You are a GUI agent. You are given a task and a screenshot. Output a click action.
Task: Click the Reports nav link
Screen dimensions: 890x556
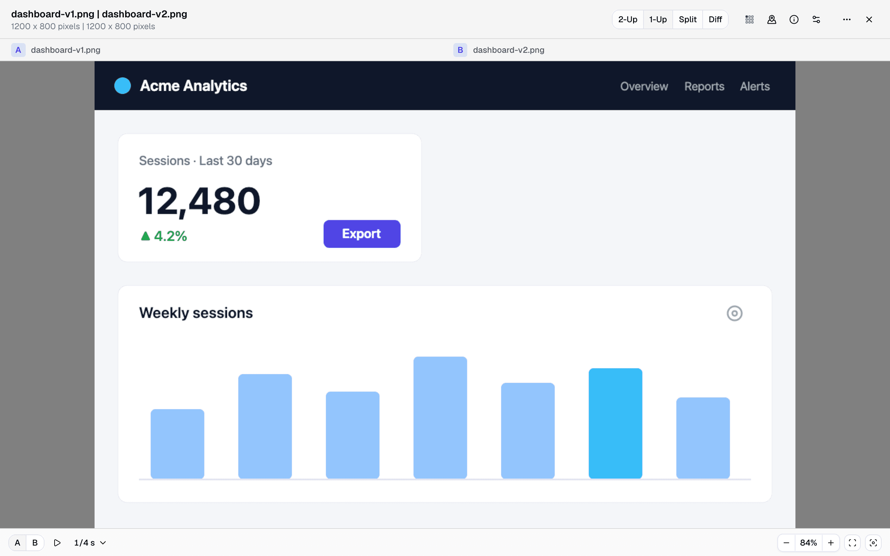704,87
